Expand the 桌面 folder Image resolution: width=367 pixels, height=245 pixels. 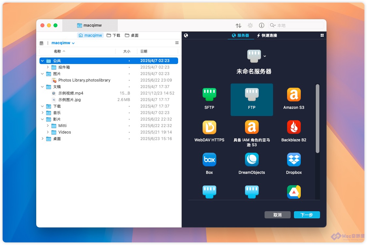(x=42, y=139)
